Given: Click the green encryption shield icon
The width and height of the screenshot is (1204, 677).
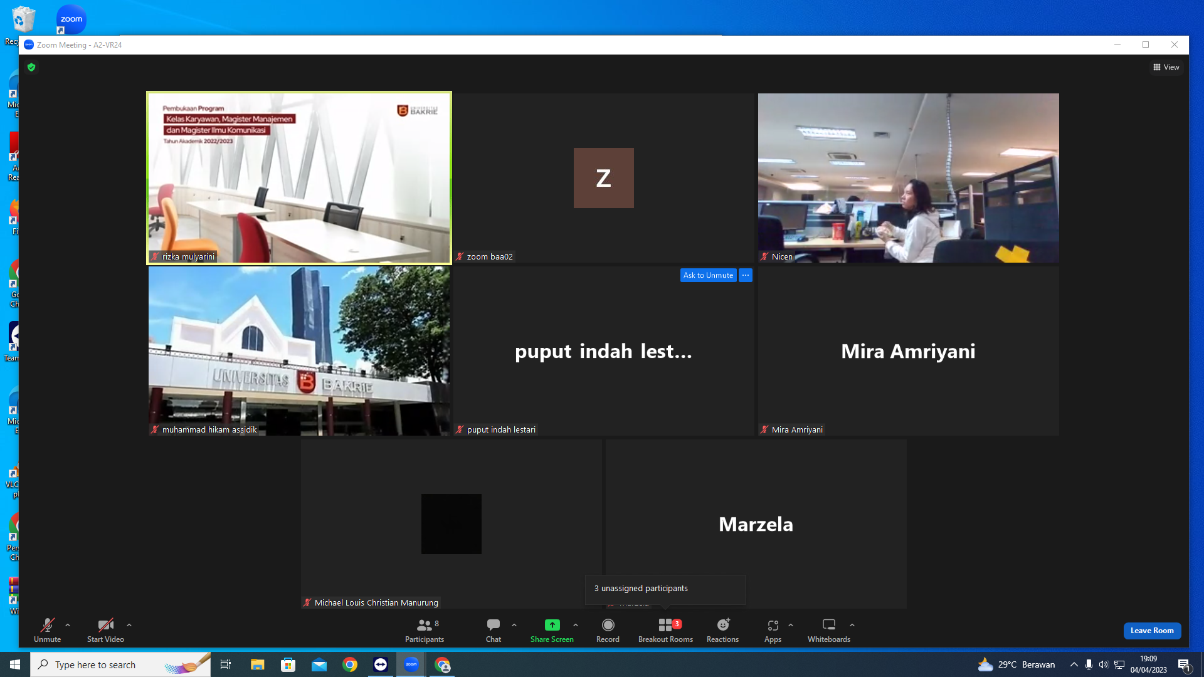Looking at the screenshot, I should (31, 67).
